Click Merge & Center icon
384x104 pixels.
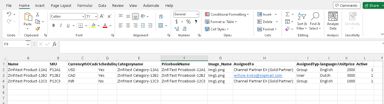point(161,26)
